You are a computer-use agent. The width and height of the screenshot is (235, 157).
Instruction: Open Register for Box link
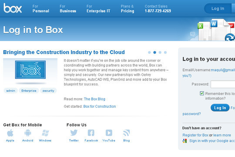195,135
